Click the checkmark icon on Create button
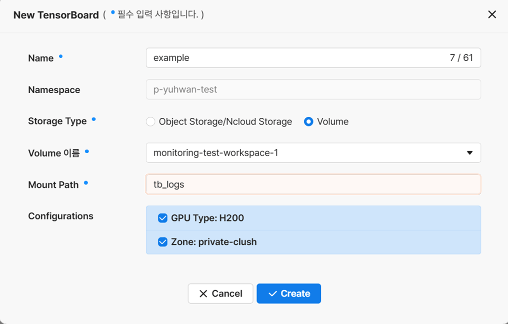 coord(272,294)
